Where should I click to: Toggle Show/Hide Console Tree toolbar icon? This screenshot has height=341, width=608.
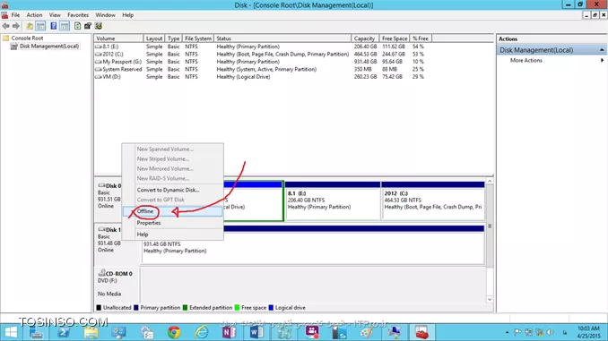click(x=40, y=26)
